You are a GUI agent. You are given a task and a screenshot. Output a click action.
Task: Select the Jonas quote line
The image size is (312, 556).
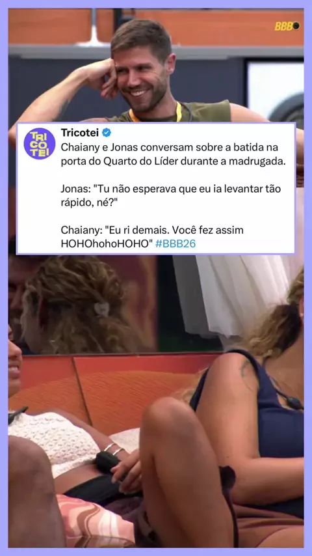tap(171, 195)
